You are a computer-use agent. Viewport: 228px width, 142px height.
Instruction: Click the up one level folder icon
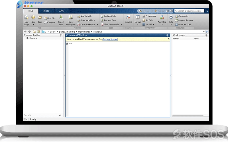coord(34,32)
